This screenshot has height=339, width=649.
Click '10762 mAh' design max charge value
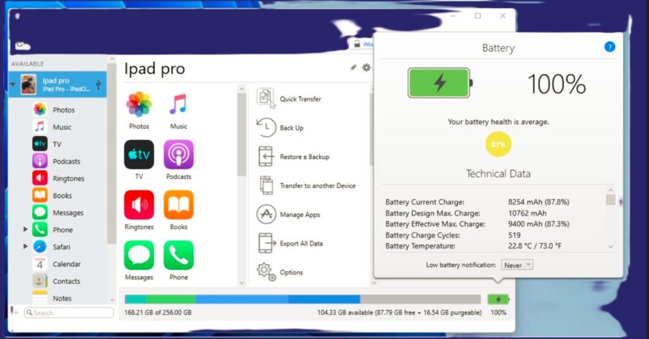point(527,213)
